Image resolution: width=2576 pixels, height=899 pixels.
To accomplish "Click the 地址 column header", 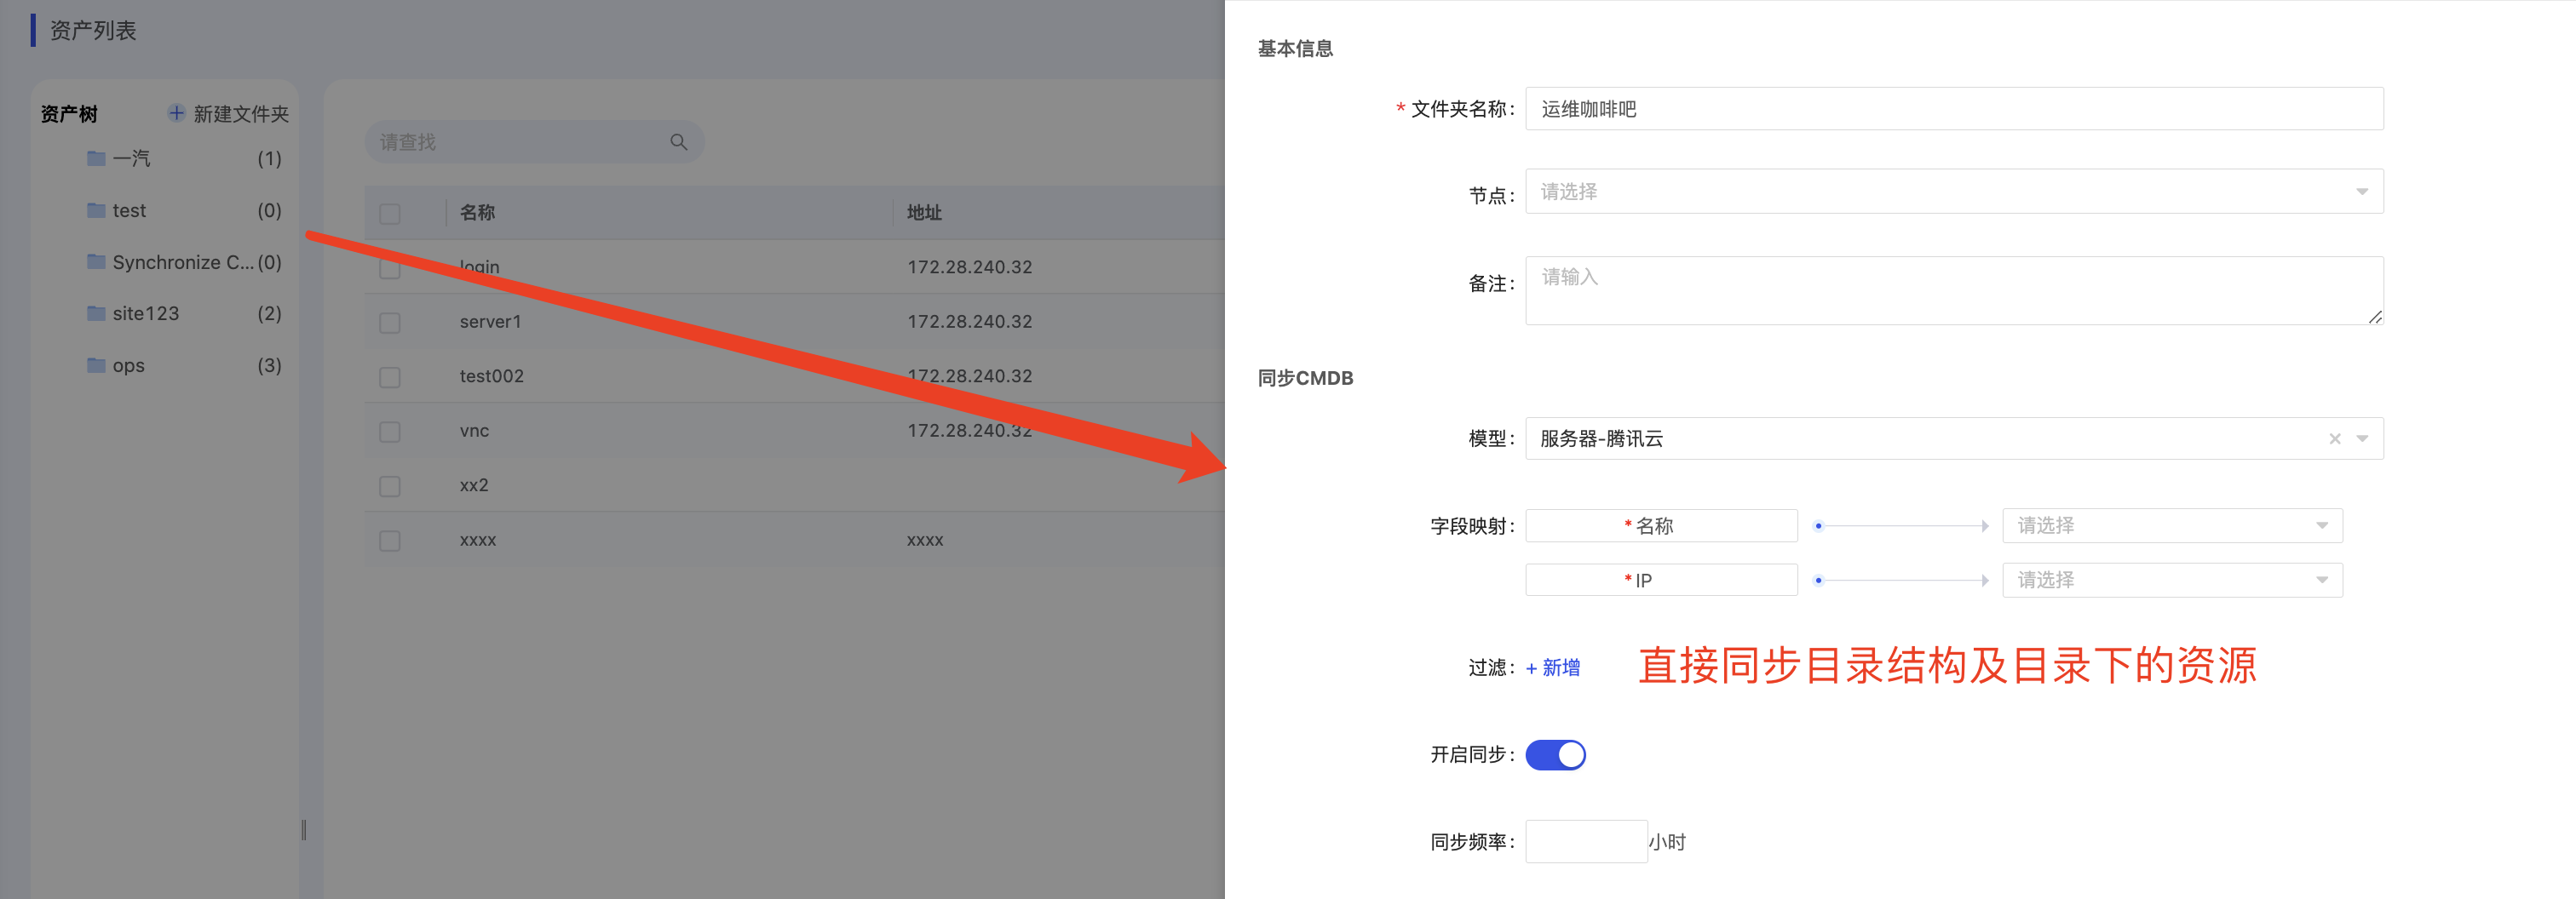I will 924,213.
